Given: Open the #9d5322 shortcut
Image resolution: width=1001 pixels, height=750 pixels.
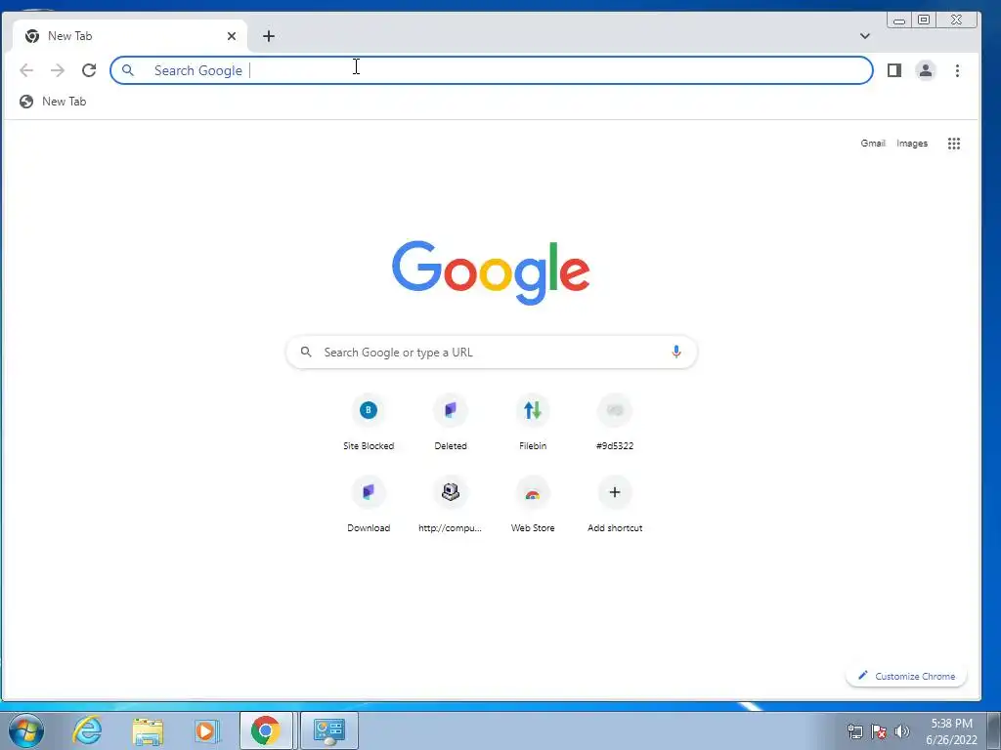Looking at the screenshot, I should pos(615,422).
